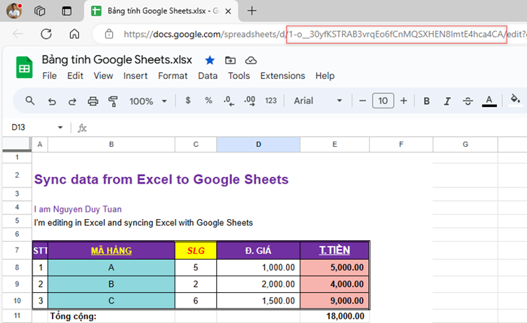Select the total cell 18,000.00
The image size is (527, 323).
(x=334, y=316)
